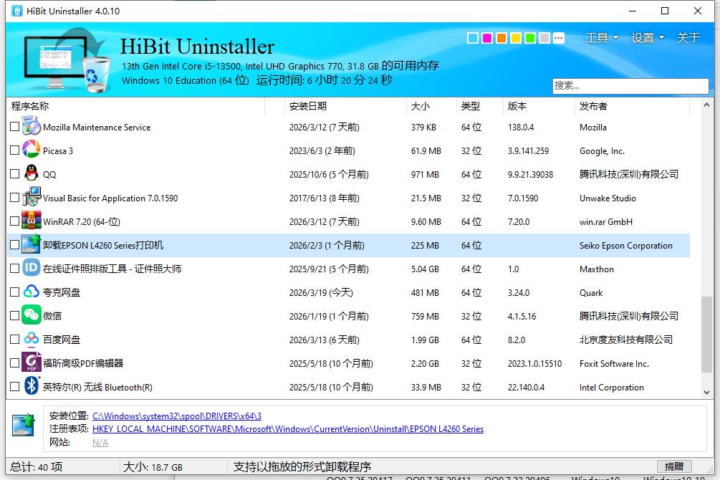Open the 关于 menu

coord(688,38)
